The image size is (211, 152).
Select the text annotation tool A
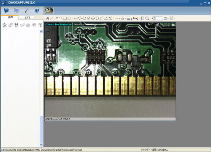48,18
